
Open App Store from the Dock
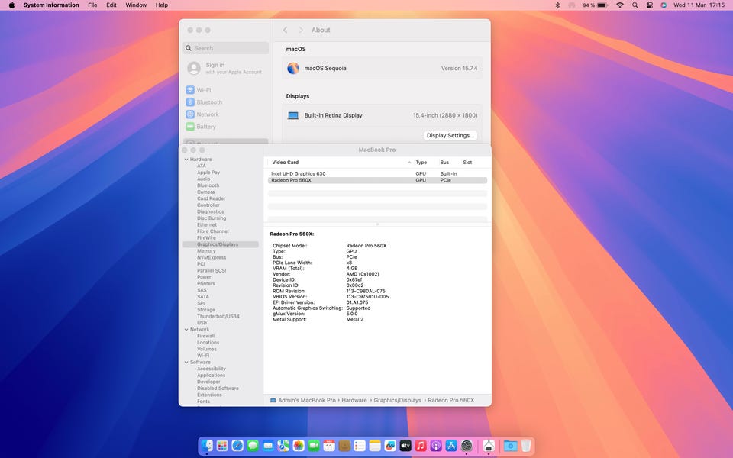(451, 445)
